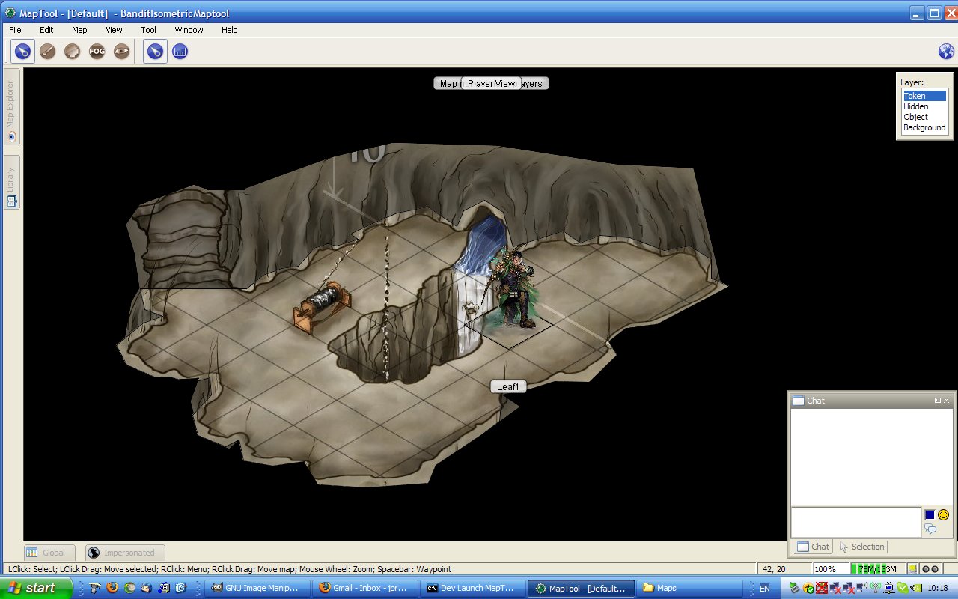Open the File menu
The width and height of the screenshot is (958, 599).
[x=15, y=30]
